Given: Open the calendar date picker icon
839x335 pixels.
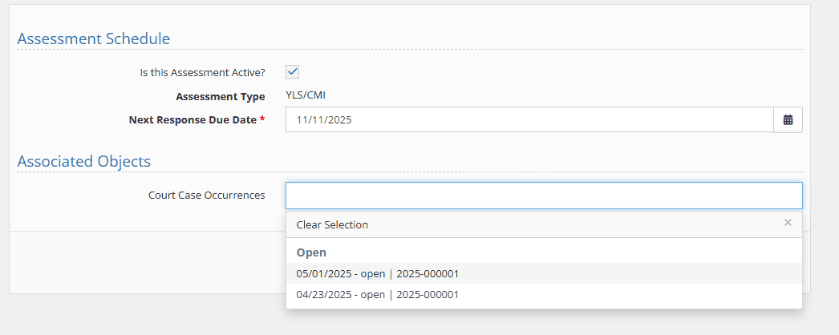Looking at the screenshot, I should tap(788, 120).
